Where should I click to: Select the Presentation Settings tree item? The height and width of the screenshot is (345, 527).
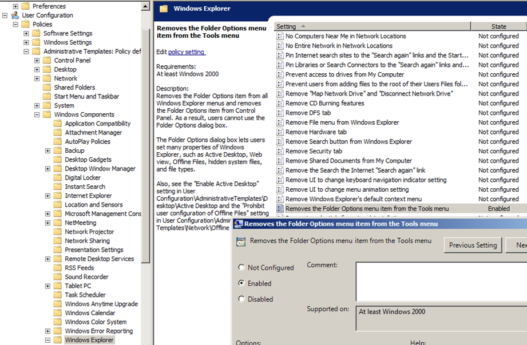coord(94,249)
